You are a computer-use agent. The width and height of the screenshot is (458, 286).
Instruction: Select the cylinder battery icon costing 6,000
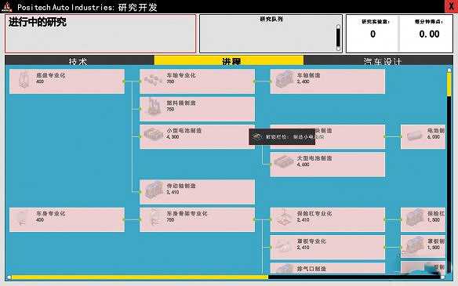415,136
